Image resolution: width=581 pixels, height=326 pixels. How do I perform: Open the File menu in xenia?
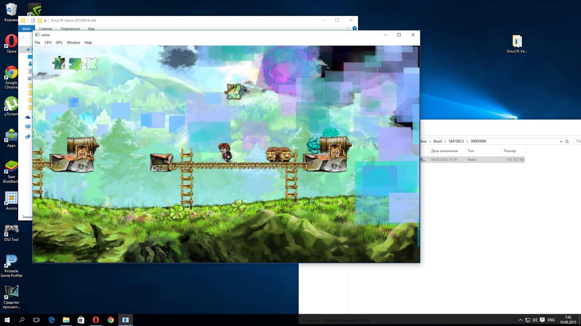coord(38,43)
